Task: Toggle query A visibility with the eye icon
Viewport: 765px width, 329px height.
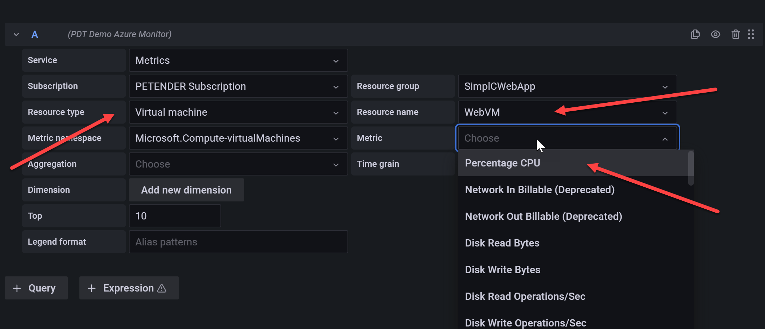Action: [x=716, y=34]
